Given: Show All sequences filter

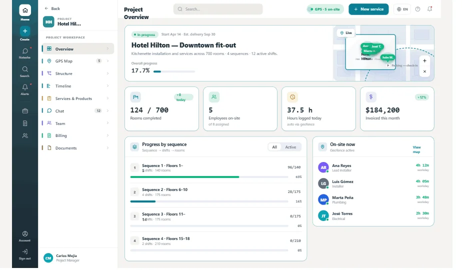Looking at the screenshot, I should pos(274,147).
